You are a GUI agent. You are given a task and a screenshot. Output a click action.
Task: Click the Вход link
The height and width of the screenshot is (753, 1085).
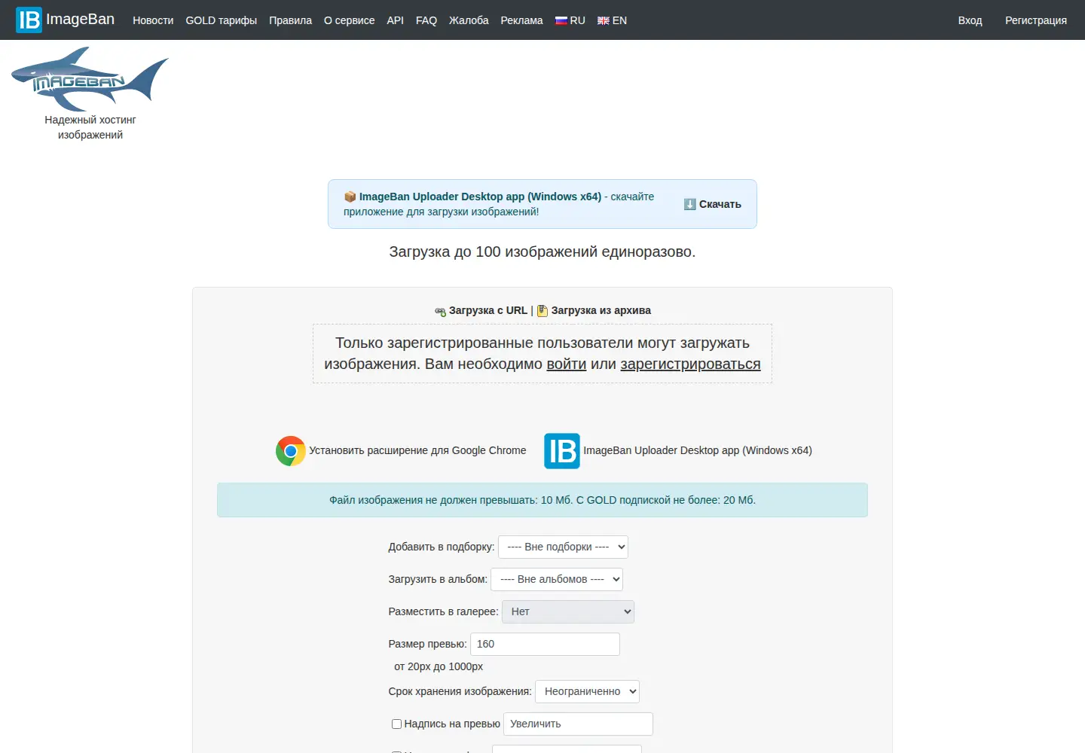point(970,20)
